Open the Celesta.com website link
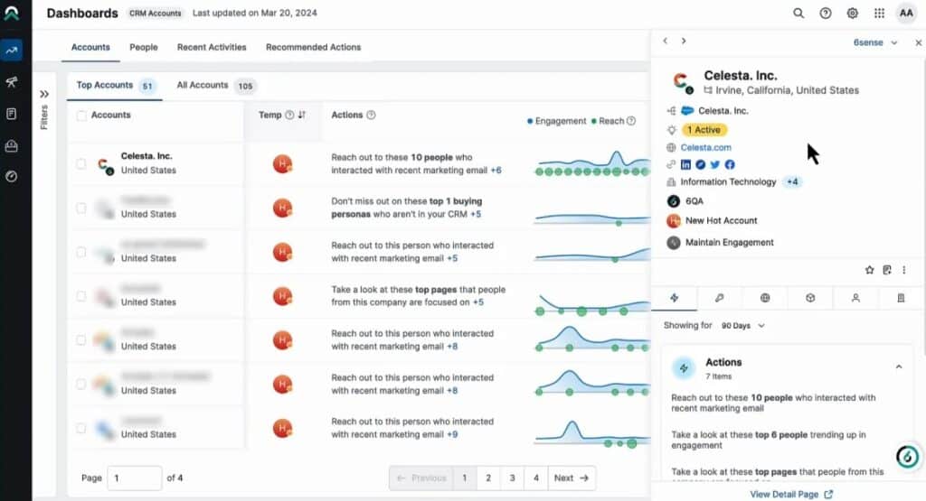The height and width of the screenshot is (501, 926). [705, 147]
